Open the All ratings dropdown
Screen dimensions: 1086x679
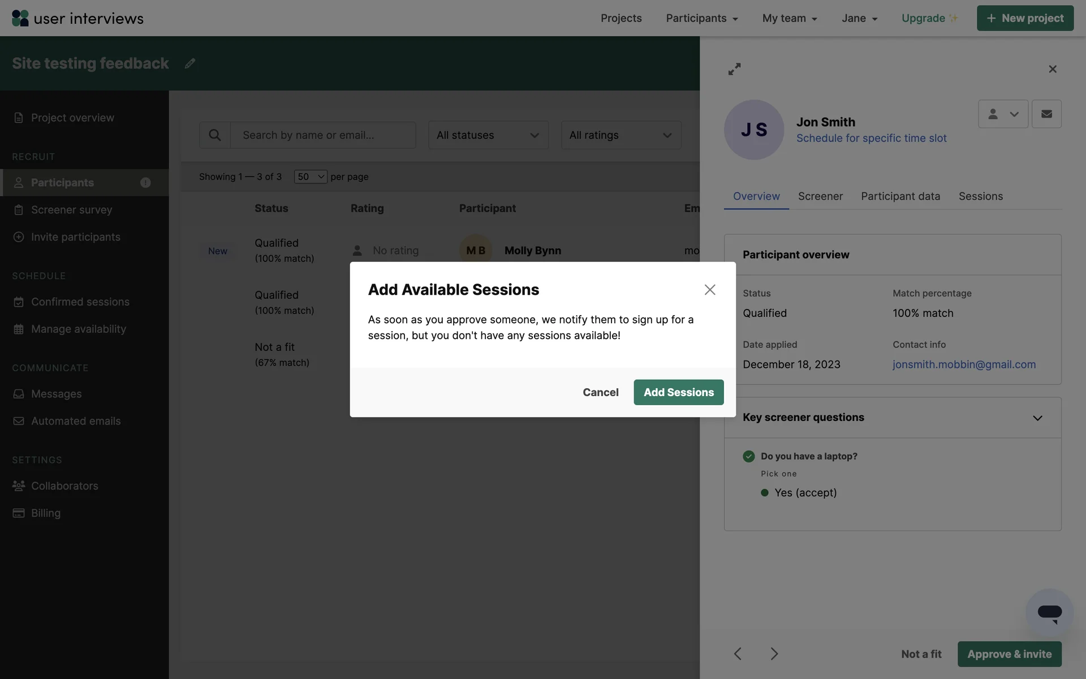pyautogui.click(x=620, y=135)
